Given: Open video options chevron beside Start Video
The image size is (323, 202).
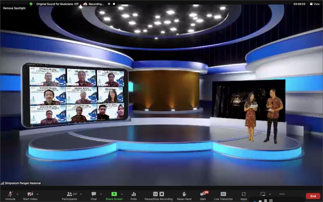Looking at the screenshot, I should [x=38, y=194].
